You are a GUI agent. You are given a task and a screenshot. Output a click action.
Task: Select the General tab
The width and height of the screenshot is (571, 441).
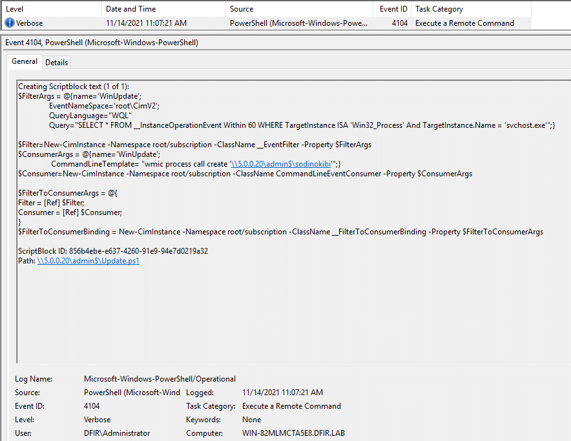[x=25, y=61]
